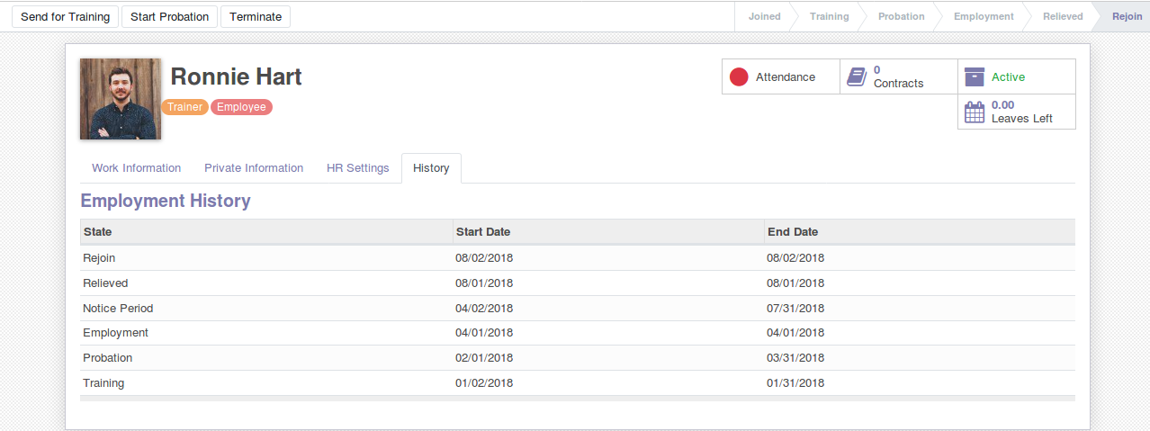
Task: Go to the HR Settings tab
Action: click(x=358, y=168)
